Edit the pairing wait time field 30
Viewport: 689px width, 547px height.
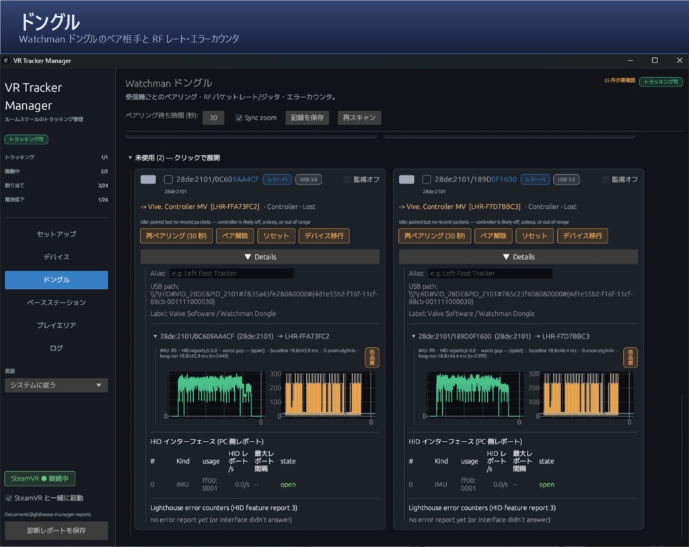[213, 118]
